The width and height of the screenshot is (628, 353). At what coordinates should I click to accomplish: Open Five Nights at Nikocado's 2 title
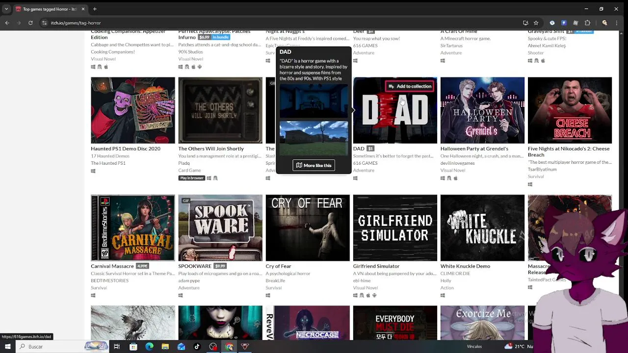coord(569,151)
